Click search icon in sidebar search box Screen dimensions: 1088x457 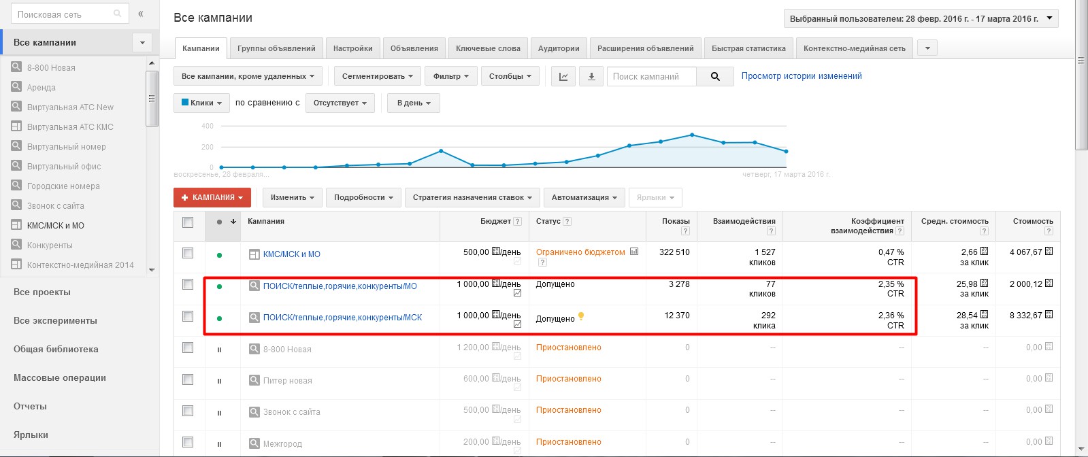tap(118, 14)
